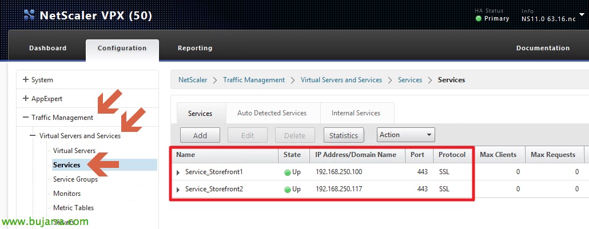Click IP address 192.168.250.117
Screen dimensions: 589x229
(x=339, y=189)
